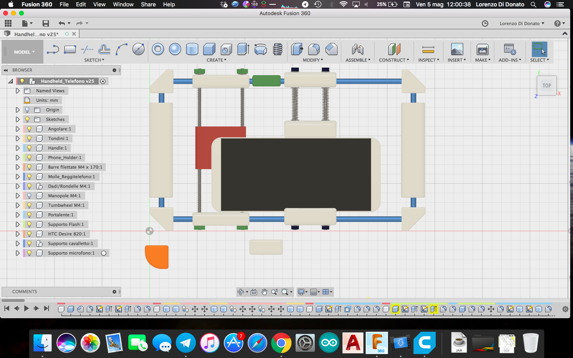The height and width of the screenshot is (358, 573).
Task: Show the Origin folder via lightbulb
Action: coord(27,110)
